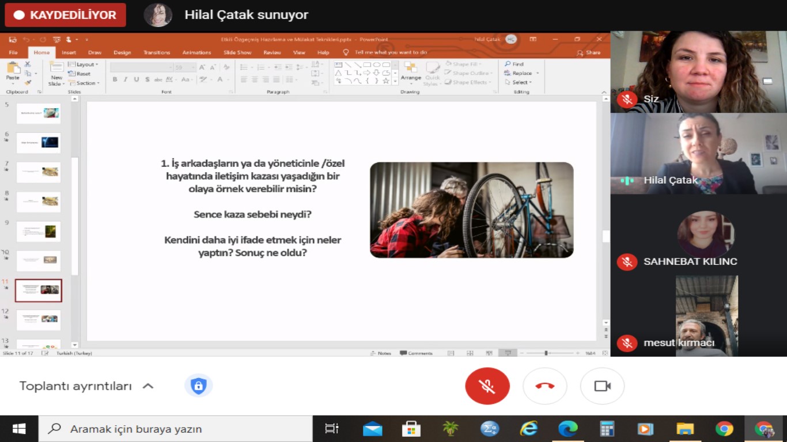Click the KAYDEDİLİYOR recording indicator
Viewport: 787px width, 442px height.
(x=65, y=15)
